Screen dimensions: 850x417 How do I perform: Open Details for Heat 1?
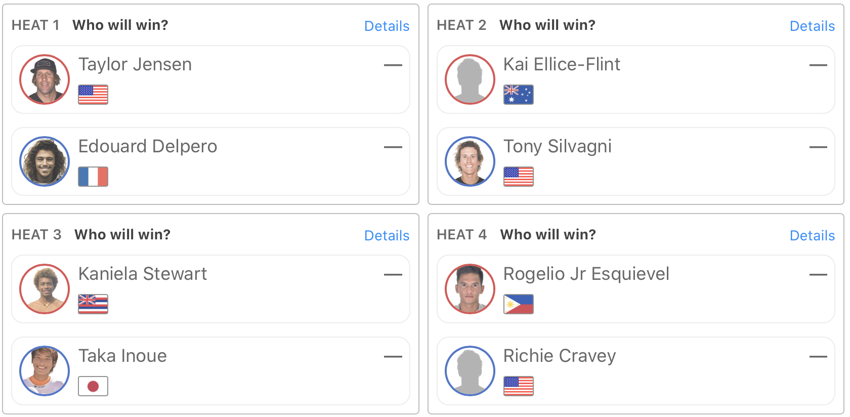387,26
